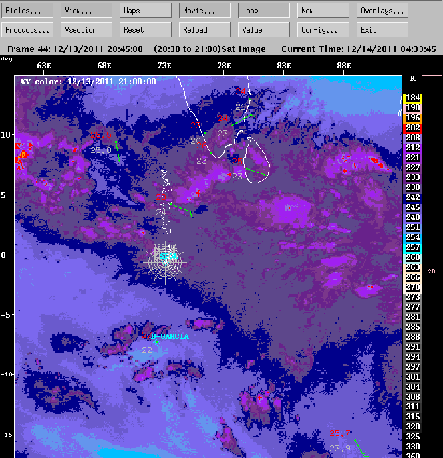Open the Config... dialog
Viewport: 443px width, 458px height.
coord(323,30)
